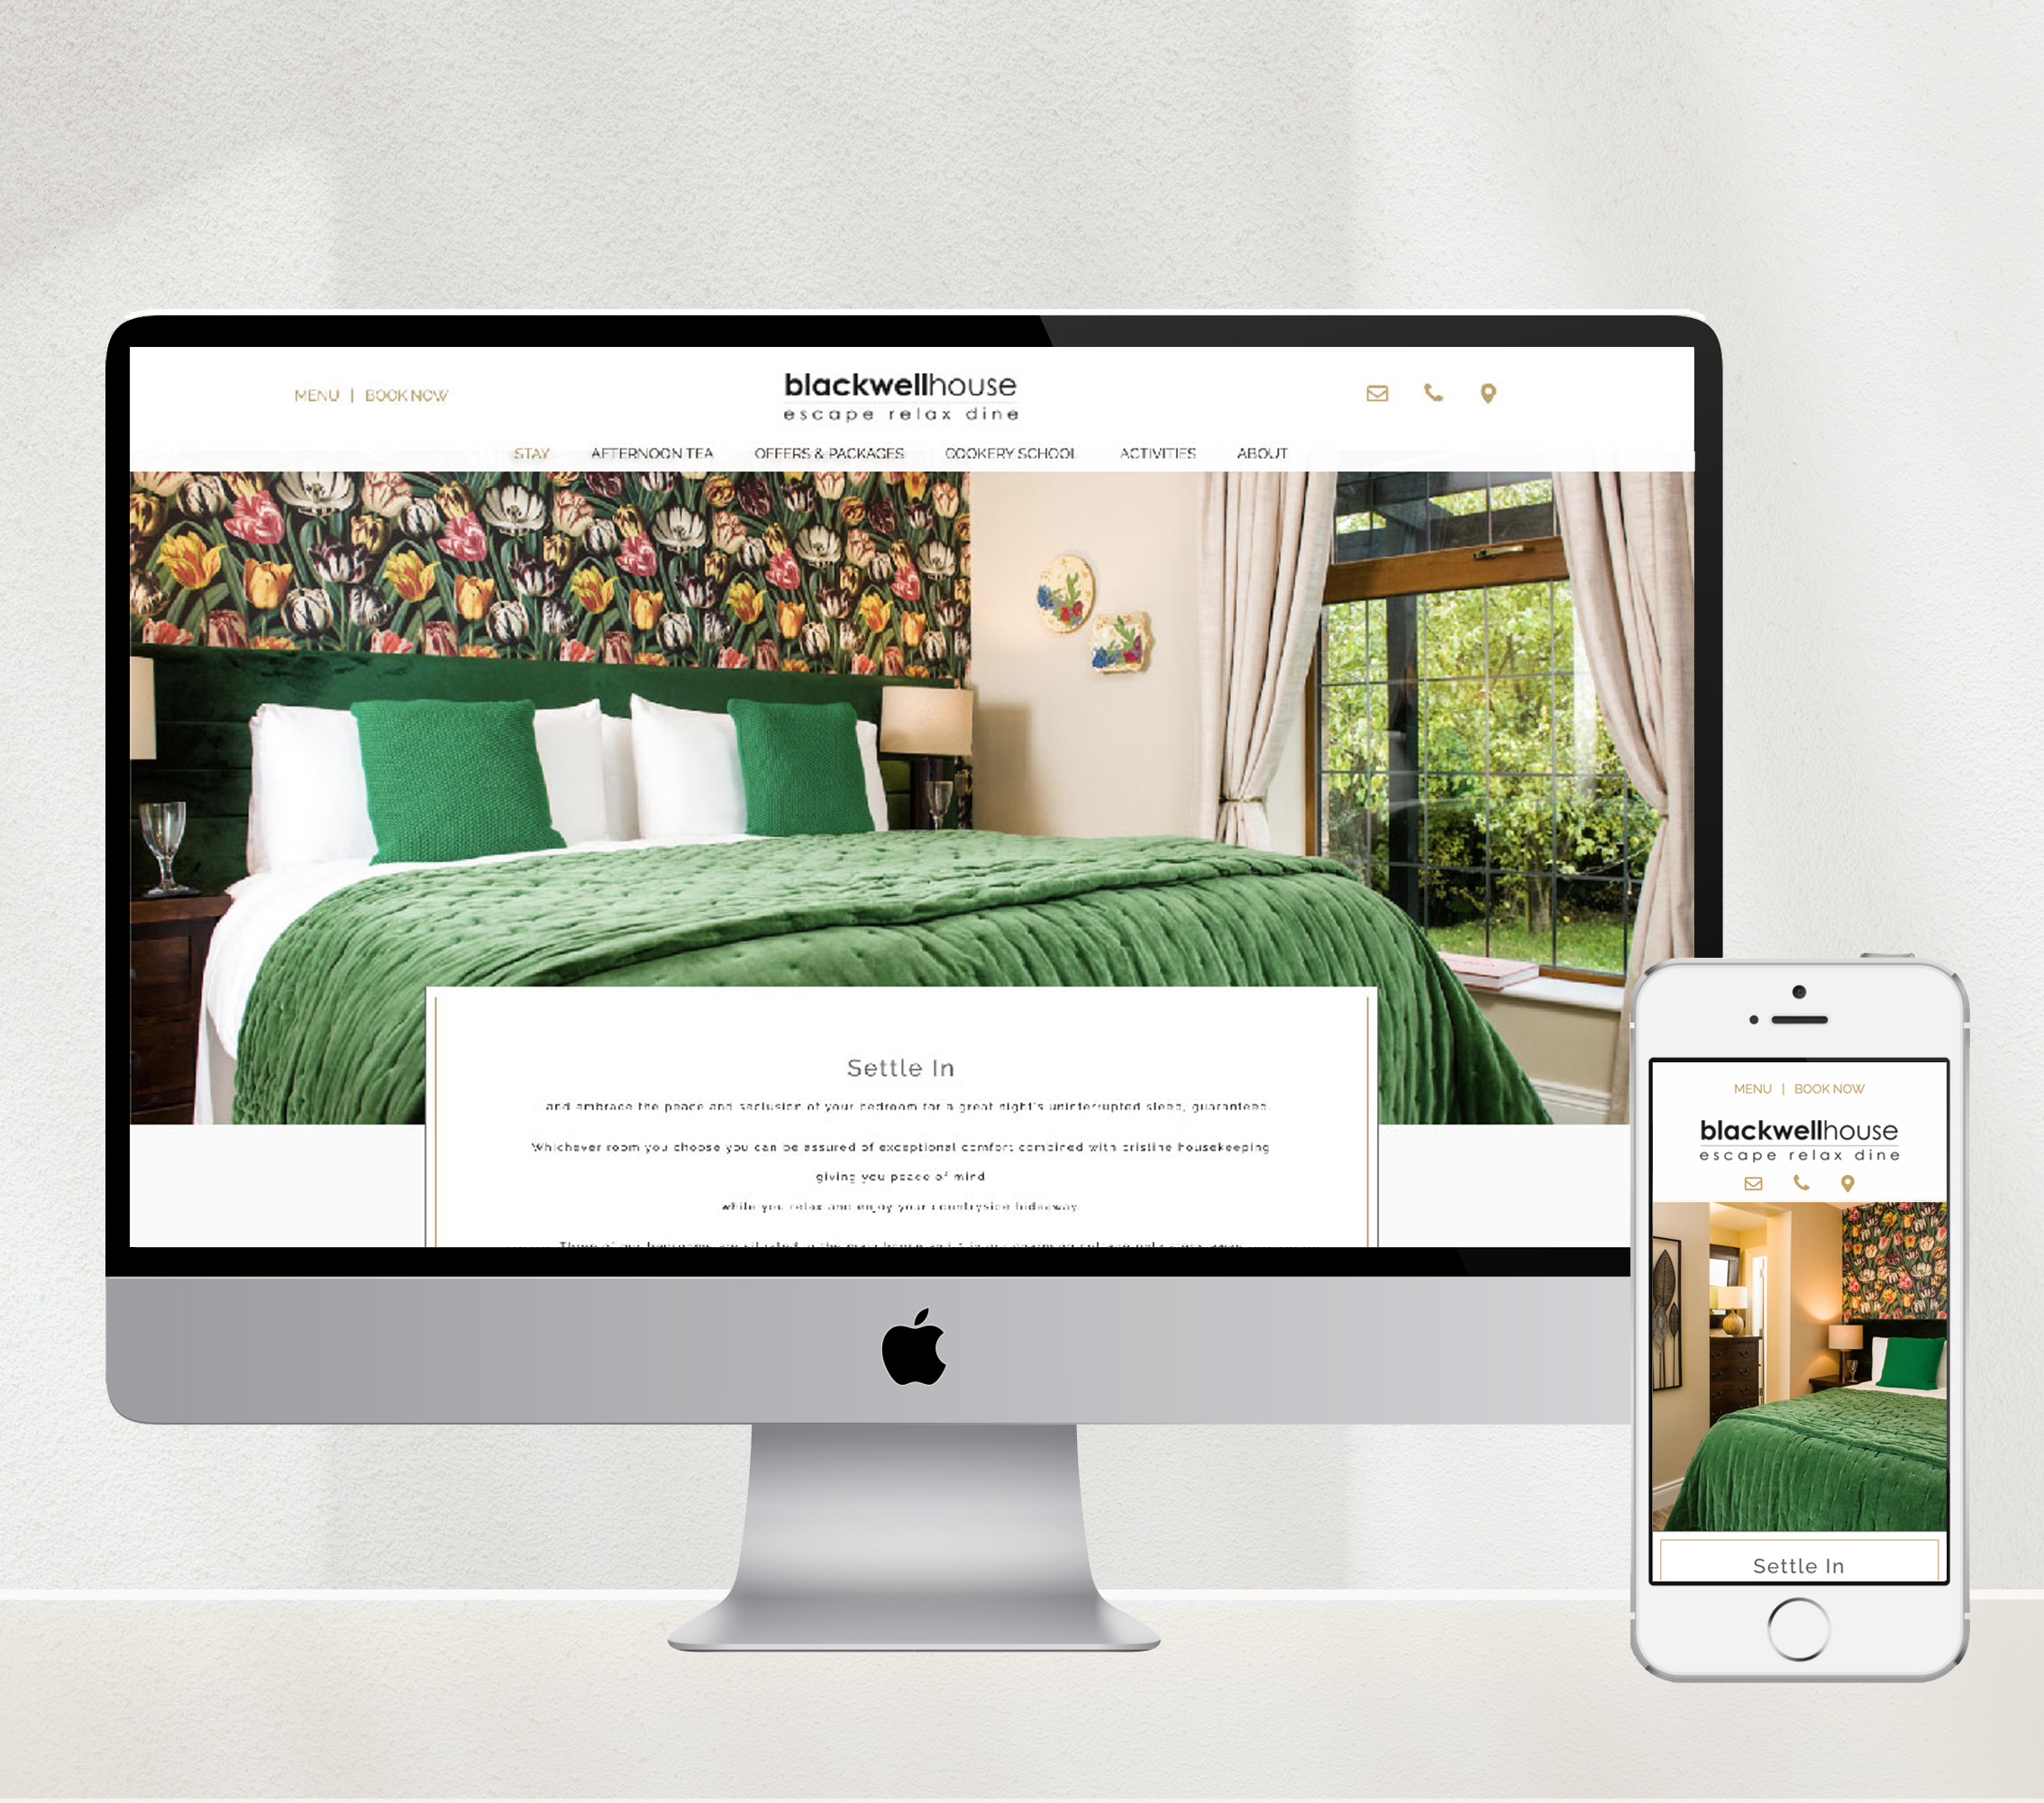Select the COOKERY SCHOOL tab
This screenshot has height=1803, width=2044.
[1013, 452]
